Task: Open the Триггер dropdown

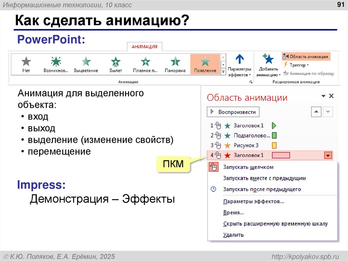Action: tap(296, 65)
